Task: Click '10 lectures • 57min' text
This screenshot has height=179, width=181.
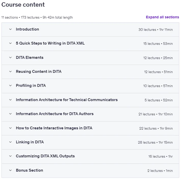Action: pos(158,86)
